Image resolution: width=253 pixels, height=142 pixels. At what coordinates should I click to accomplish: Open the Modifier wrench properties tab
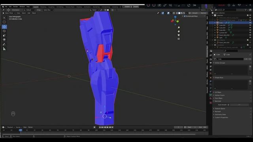point(211,81)
